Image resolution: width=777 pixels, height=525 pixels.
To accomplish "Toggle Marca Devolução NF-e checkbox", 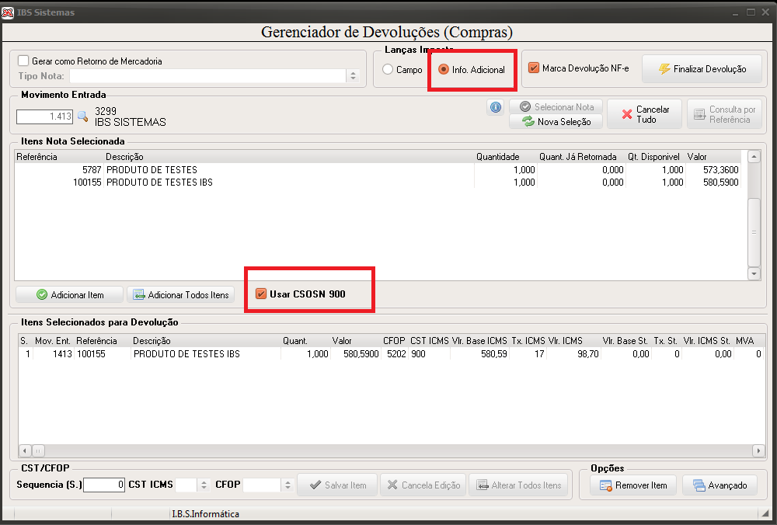I will pyautogui.click(x=534, y=68).
